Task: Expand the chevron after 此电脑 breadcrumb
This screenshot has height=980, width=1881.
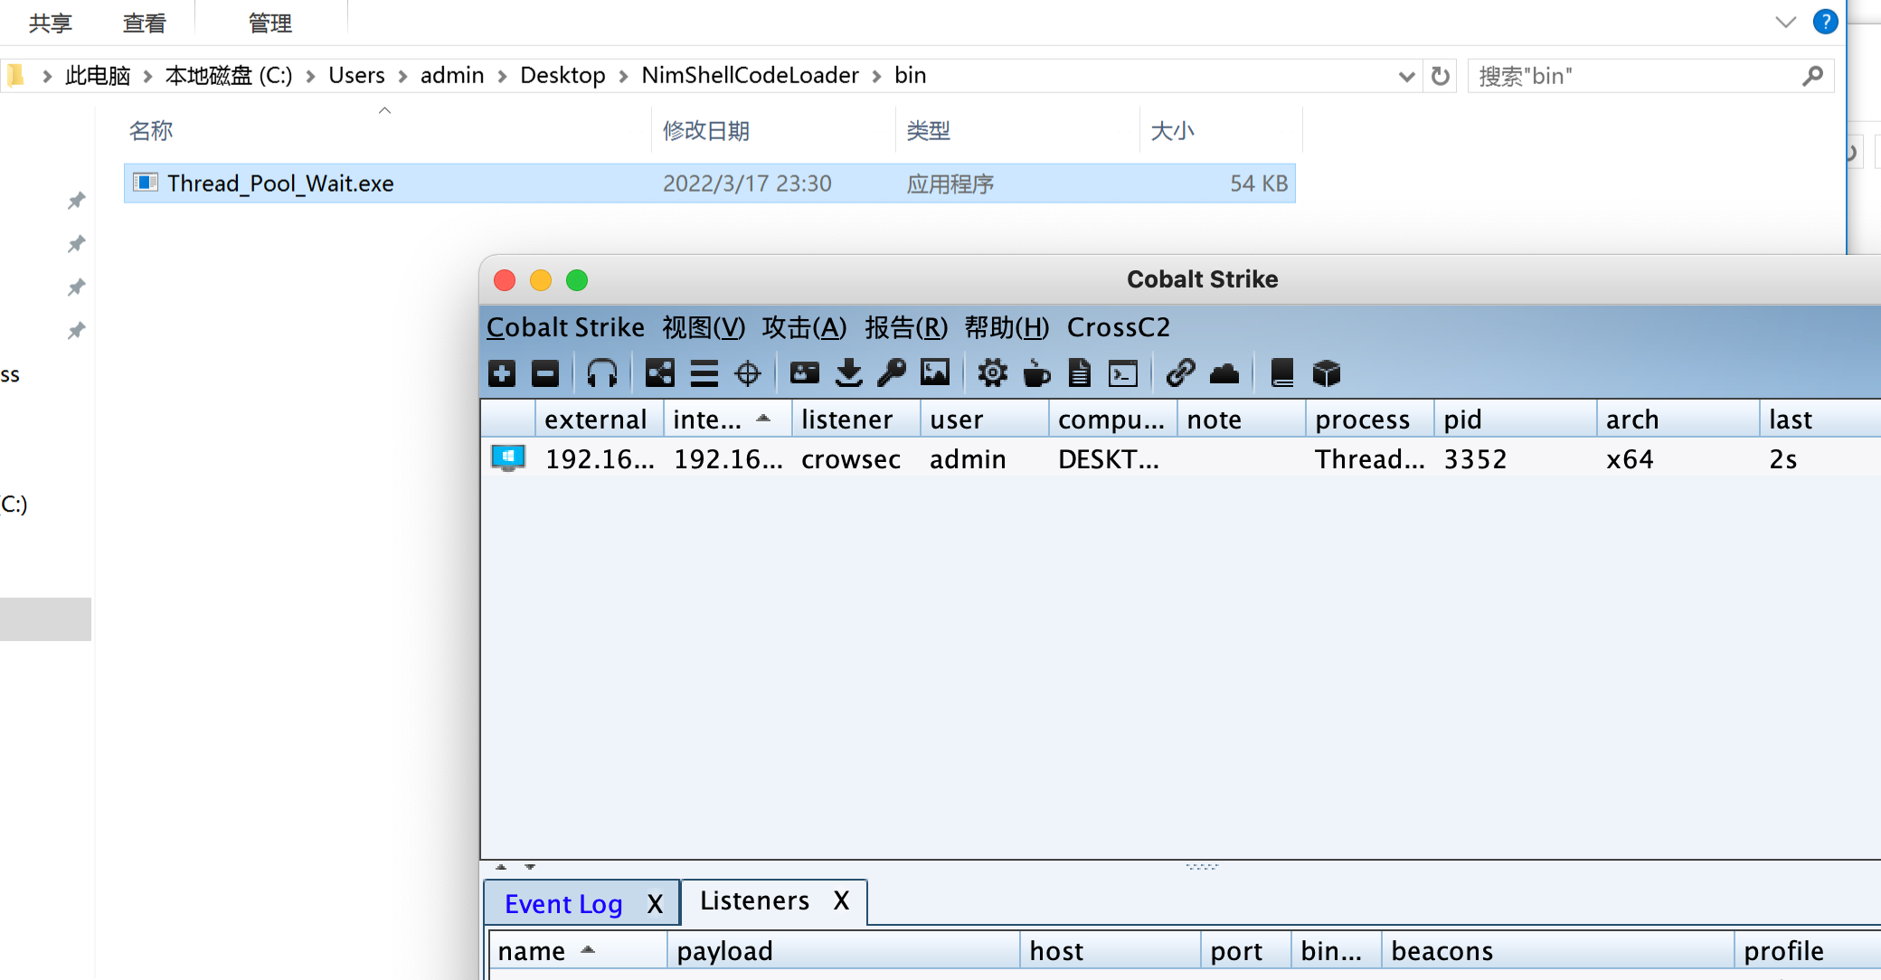Action: tap(147, 76)
